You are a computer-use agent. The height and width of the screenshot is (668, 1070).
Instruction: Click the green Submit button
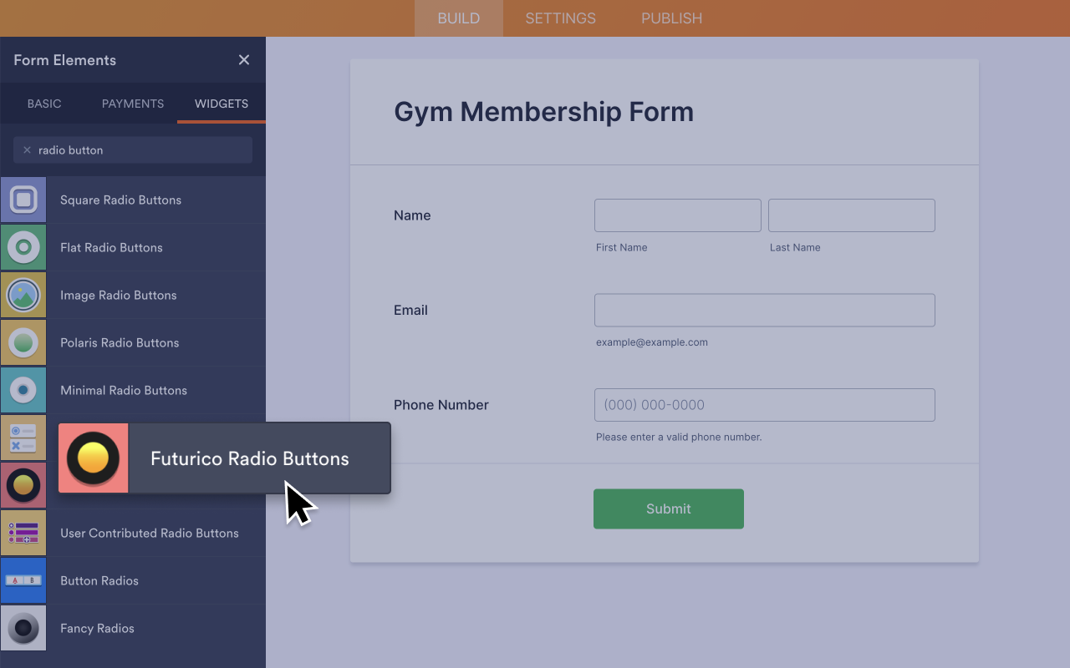668,509
